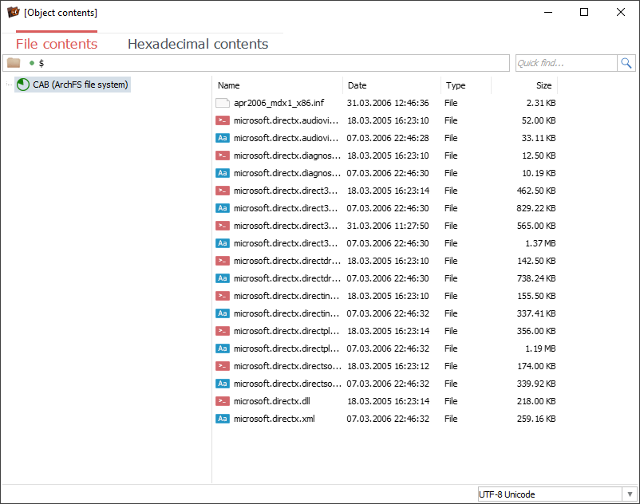
Task: Click the blue Aa icon of the 1.19 MB file
Action: [223, 348]
